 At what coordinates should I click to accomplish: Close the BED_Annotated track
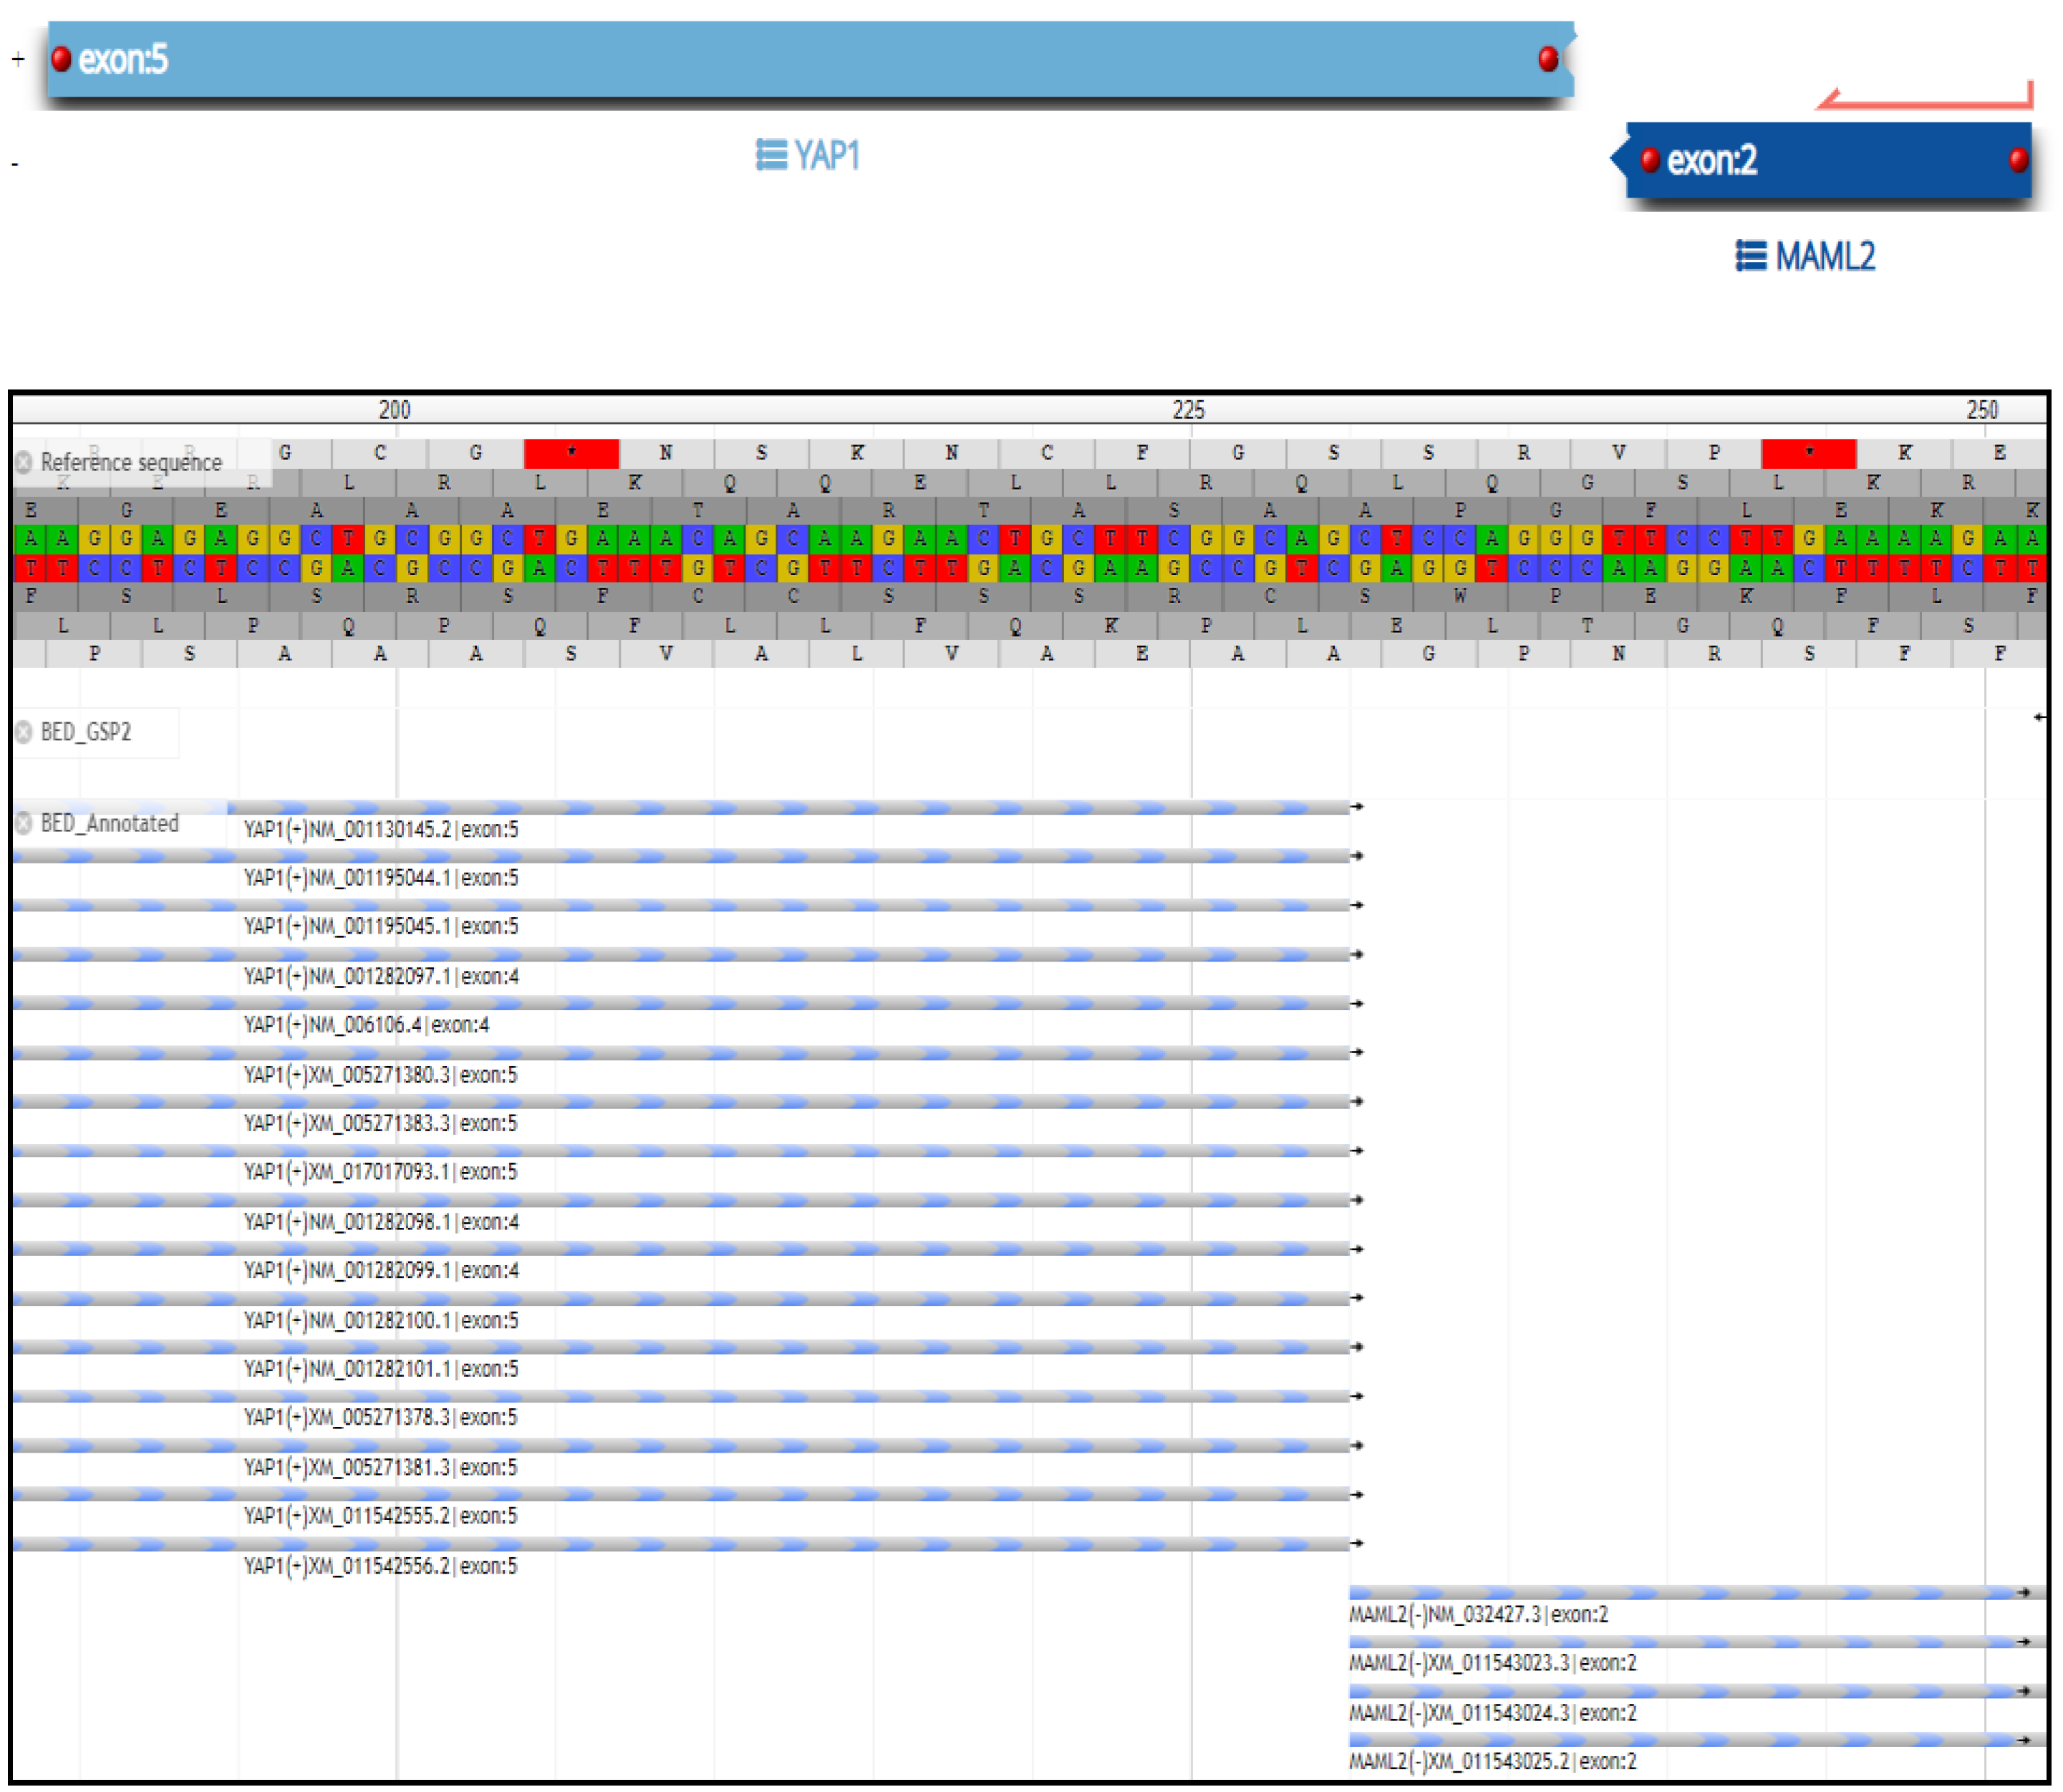coord(24,823)
